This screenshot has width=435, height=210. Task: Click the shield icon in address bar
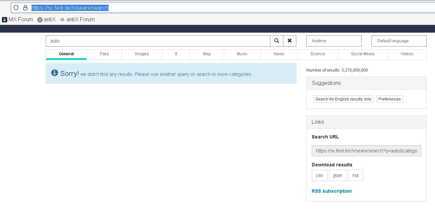tap(16, 7)
